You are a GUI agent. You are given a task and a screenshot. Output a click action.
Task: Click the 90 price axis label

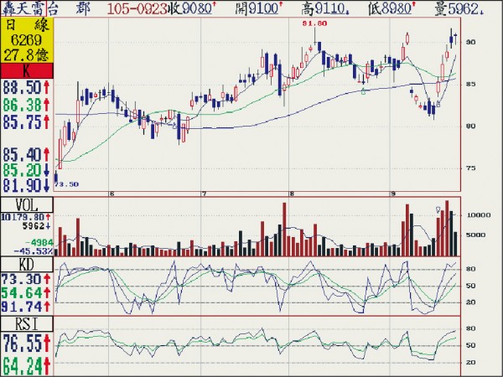pyautogui.click(x=471, y=43)
